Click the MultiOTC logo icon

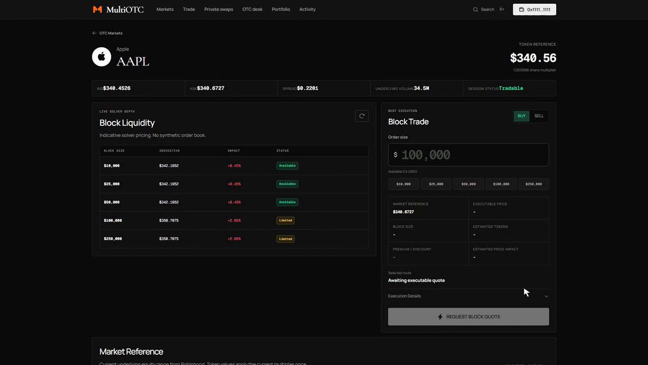(97, 9)
